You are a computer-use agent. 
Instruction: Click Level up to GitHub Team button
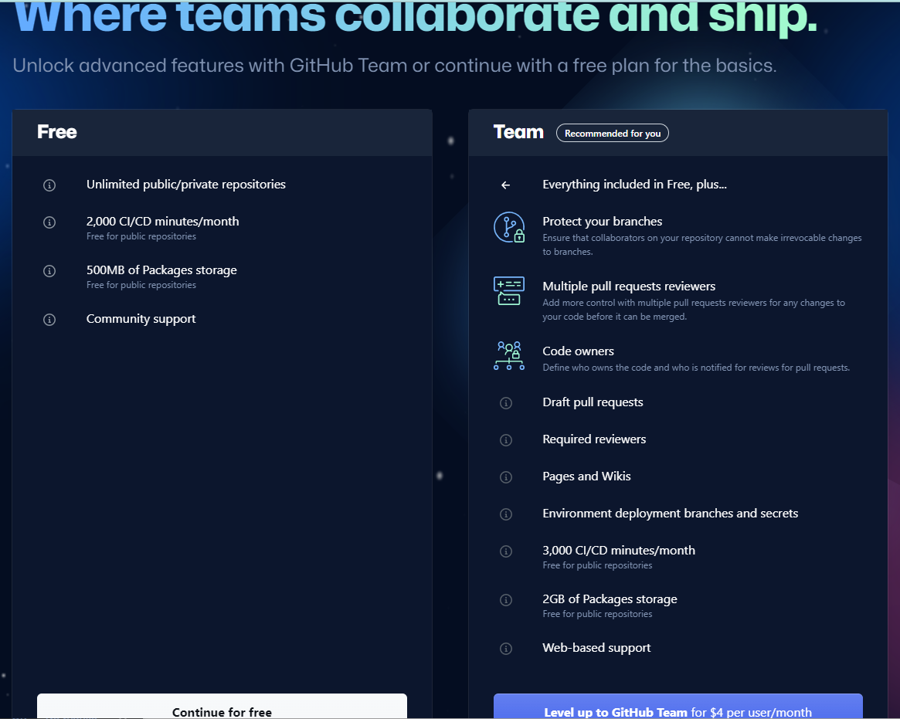(x=678, y=707)
